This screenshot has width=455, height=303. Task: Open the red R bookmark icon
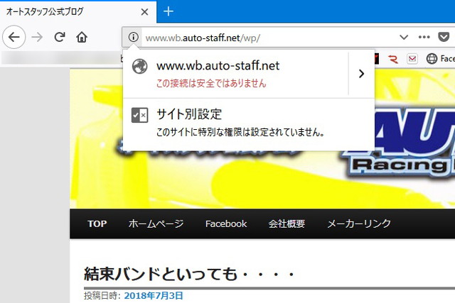(393, 59)
